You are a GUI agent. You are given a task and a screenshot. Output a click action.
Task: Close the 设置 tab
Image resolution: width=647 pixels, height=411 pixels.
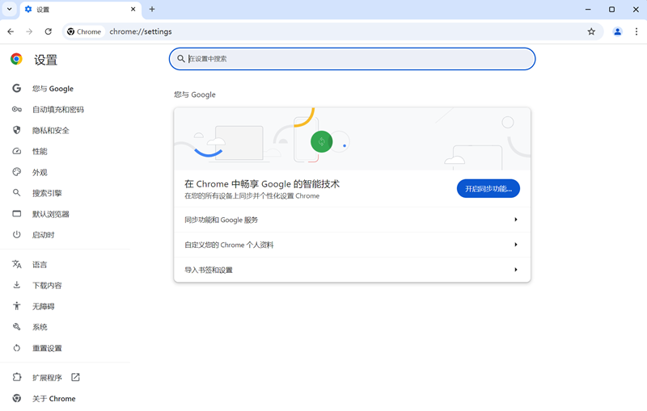point(133,9)
